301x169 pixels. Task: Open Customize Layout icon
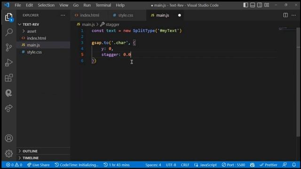(267, 5)
